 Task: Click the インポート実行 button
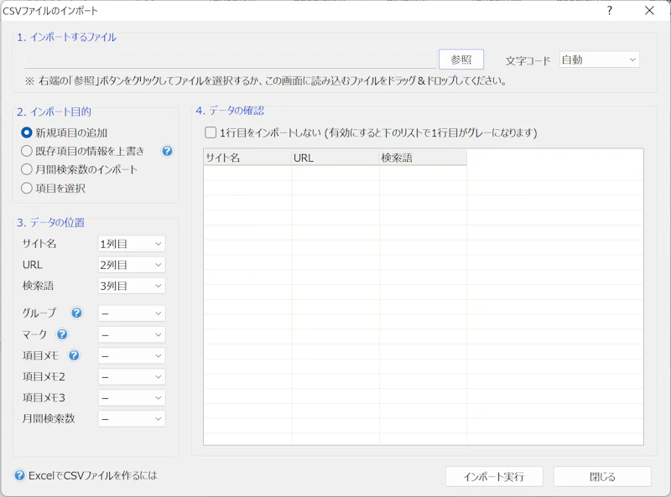click(494, 477)
